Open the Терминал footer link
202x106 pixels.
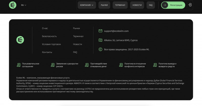click(x=78, y=36)
